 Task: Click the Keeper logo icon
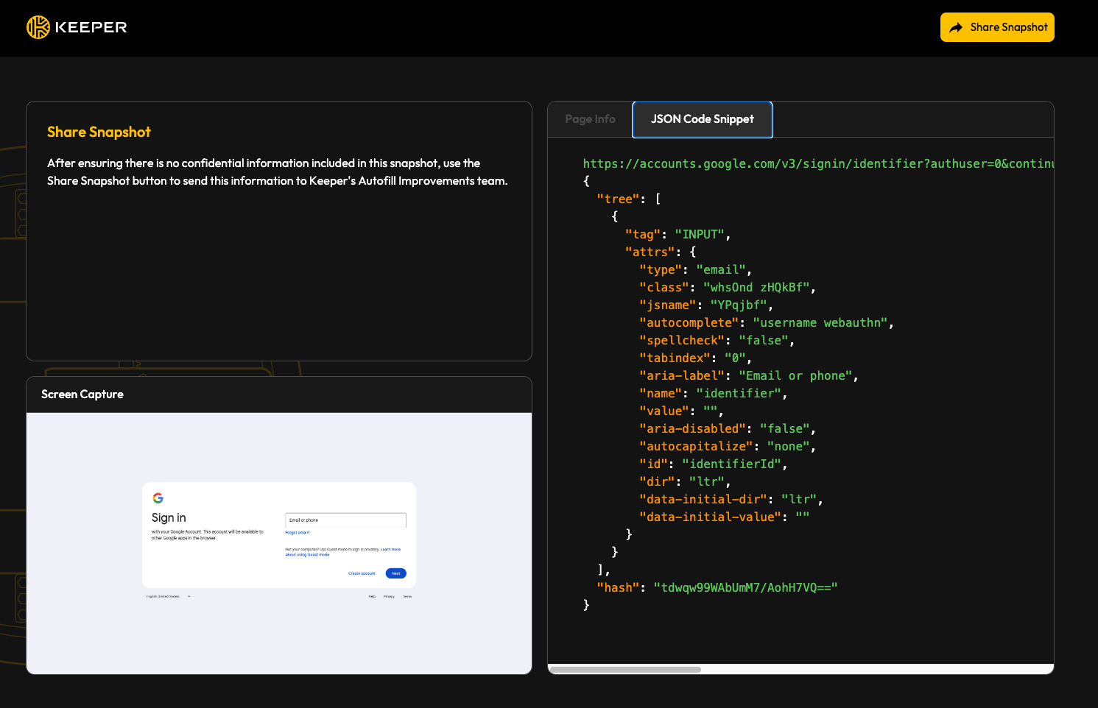[x=38, y=27]
